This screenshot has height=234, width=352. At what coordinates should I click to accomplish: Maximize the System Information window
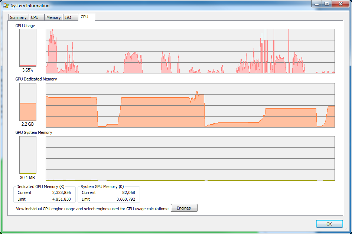[x=327, y=4]
